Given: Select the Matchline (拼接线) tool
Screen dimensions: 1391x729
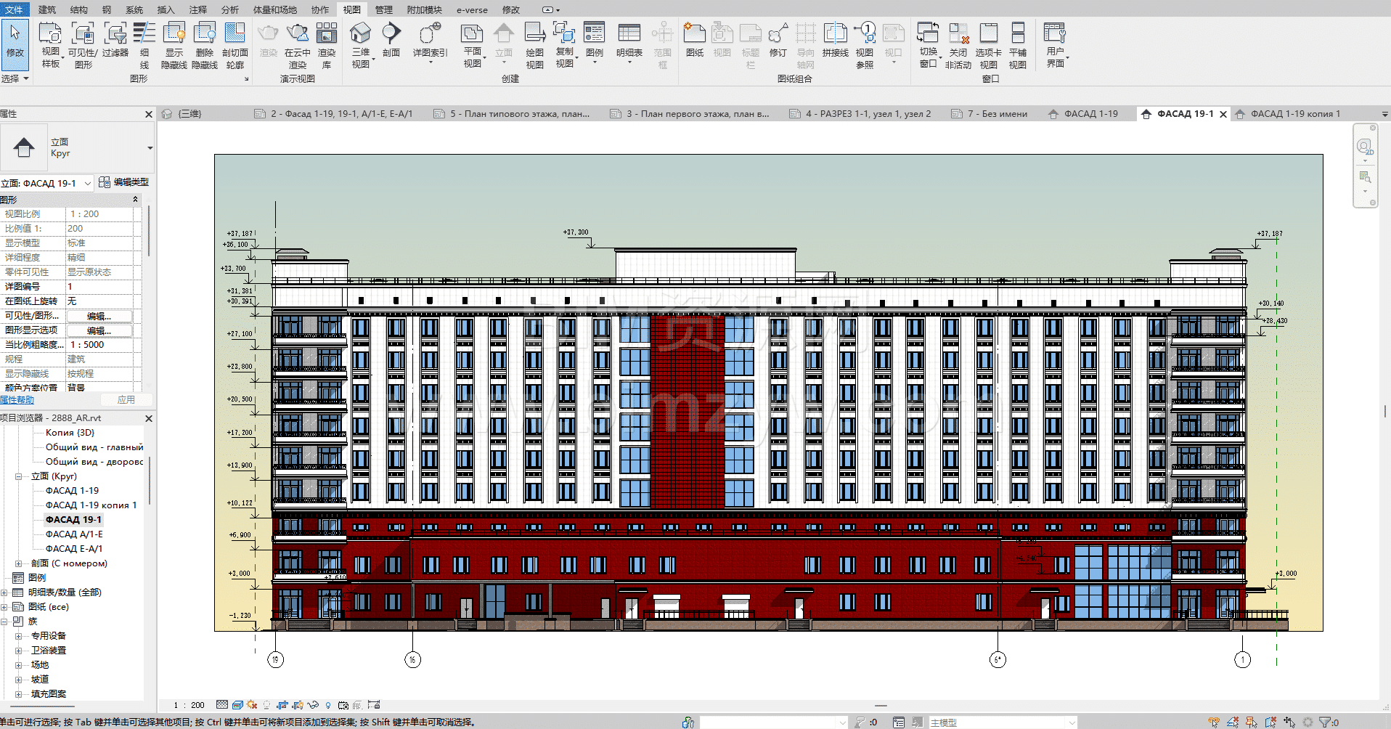Looking at the screenshot, I should pyautogui.click(x=836, y=40).
